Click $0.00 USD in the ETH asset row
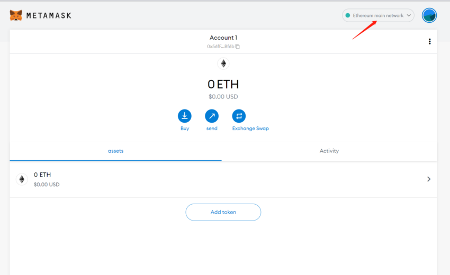Viewport: 450px width, 275px height. [47, 185]
